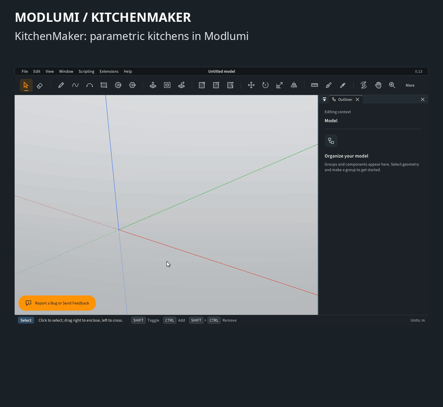The image size is (443, 407).
Task: Activate the Select arrow tool
Action: point(26,85)
